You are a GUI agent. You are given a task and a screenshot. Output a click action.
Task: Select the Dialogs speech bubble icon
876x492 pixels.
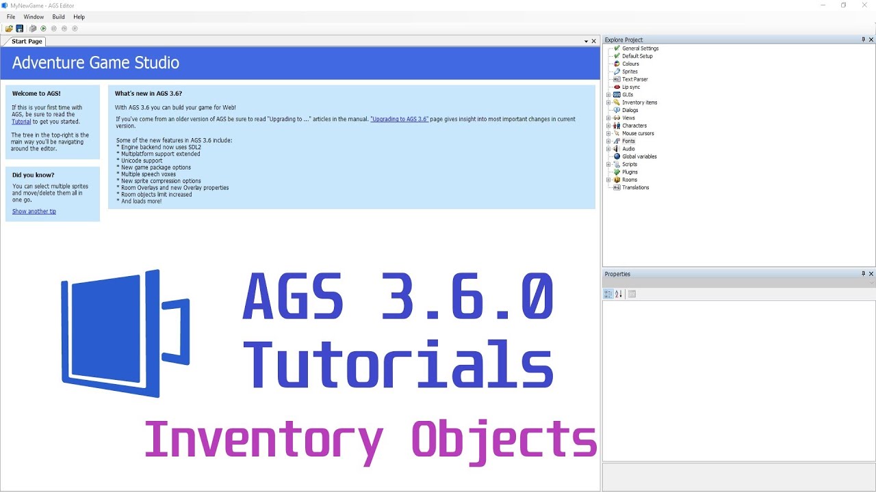coord(617,110)
